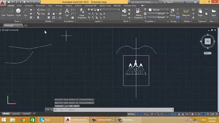Toggle isometric drafting in status bar

click(x=158, y=114)
